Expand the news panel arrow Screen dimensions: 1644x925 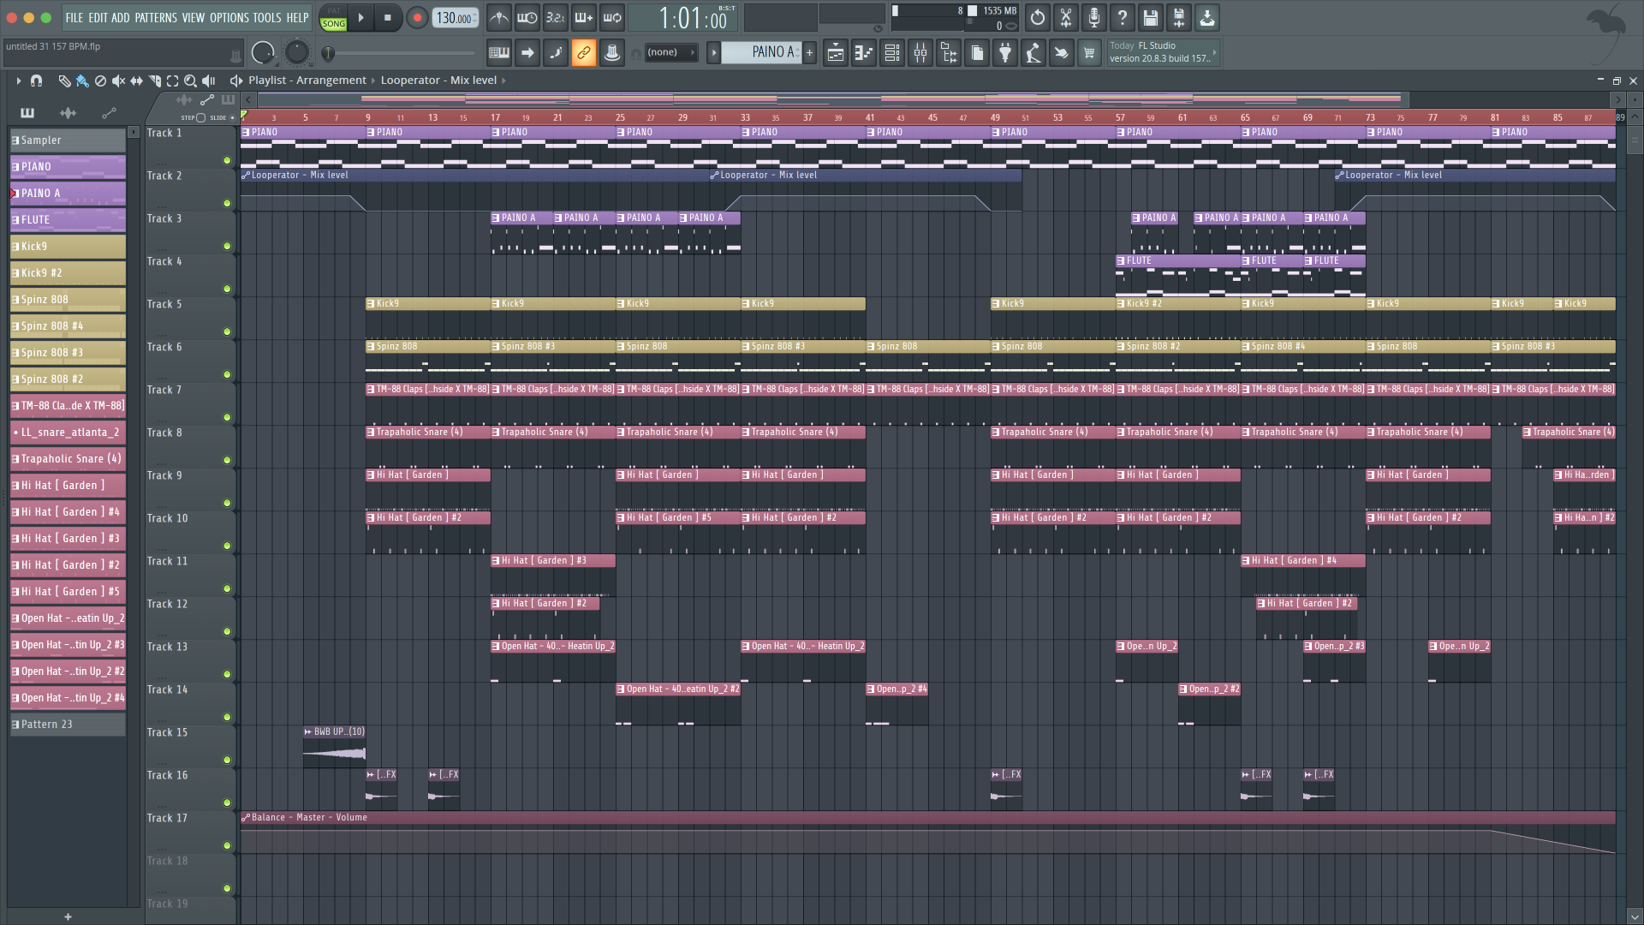click(x=1214, y=53)
